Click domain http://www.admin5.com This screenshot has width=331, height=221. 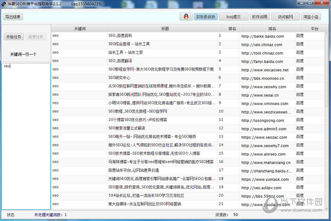coord(264,129)
